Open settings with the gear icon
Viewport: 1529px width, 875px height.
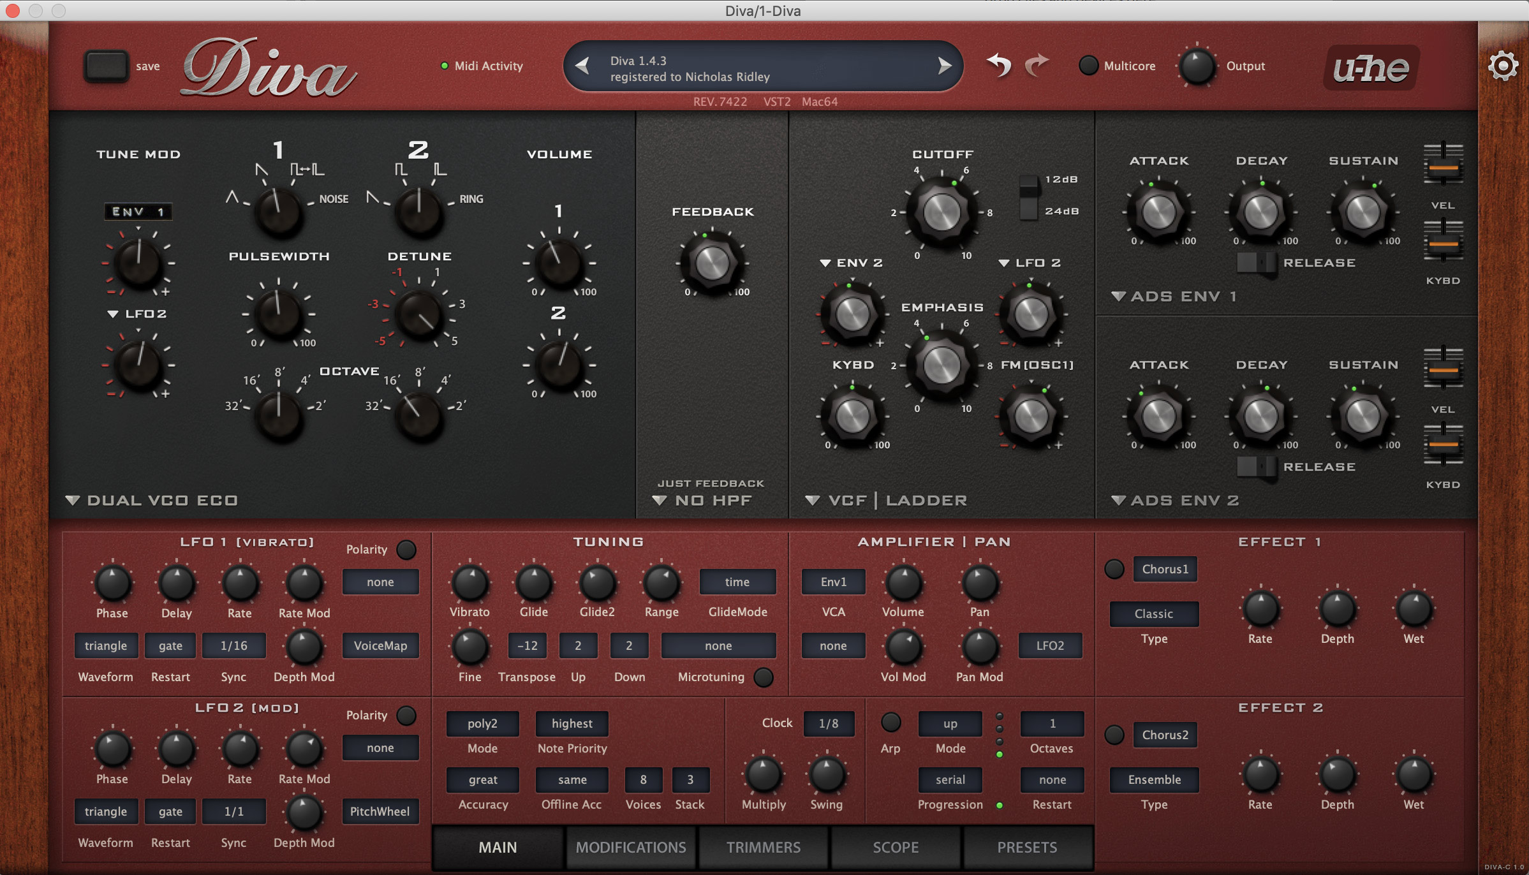click(x=1503, y=66)
